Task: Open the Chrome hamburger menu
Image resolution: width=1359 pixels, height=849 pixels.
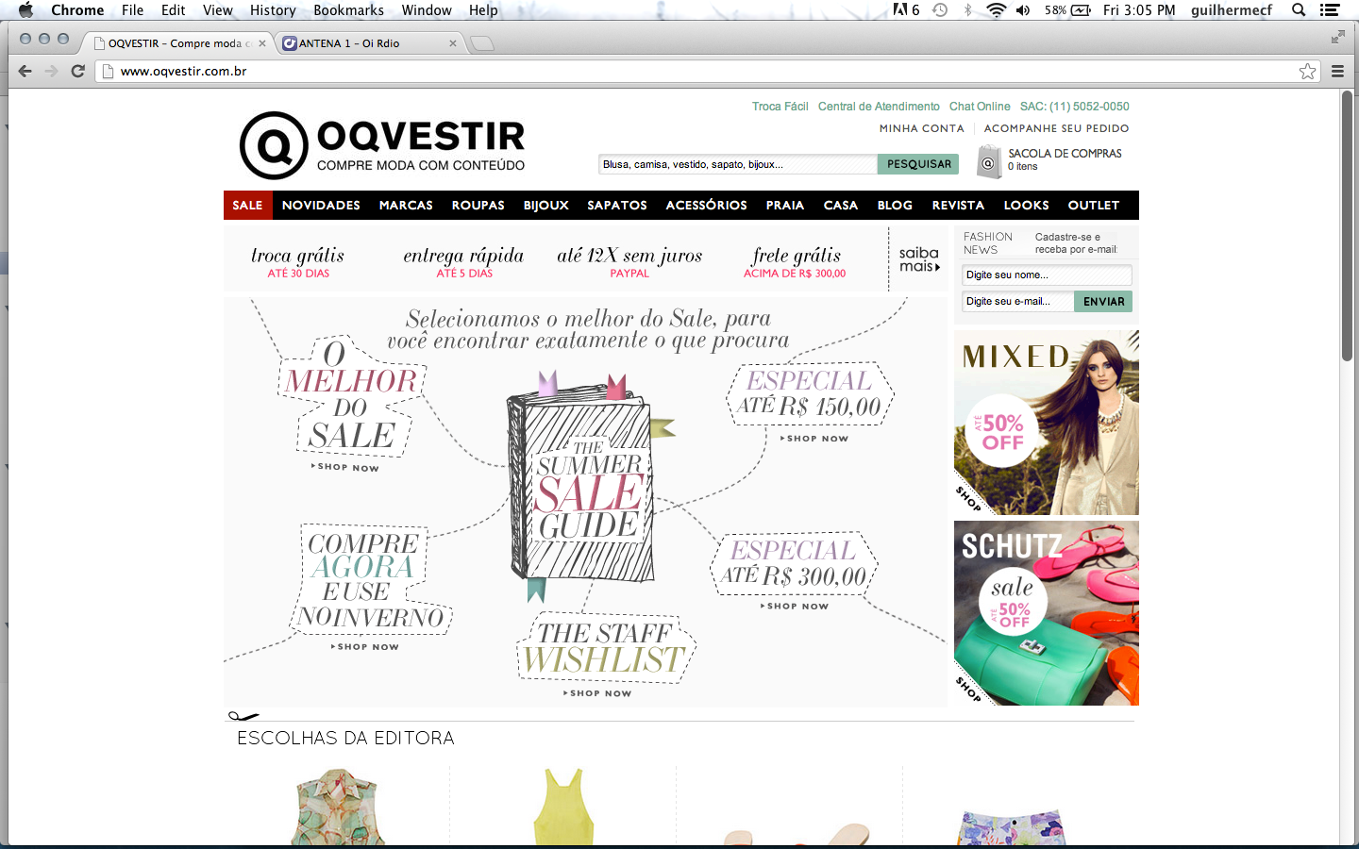Action: 1337,71
